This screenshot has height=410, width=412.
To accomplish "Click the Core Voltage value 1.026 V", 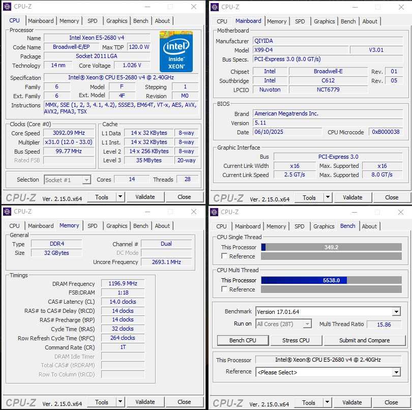I will (132, 65).
